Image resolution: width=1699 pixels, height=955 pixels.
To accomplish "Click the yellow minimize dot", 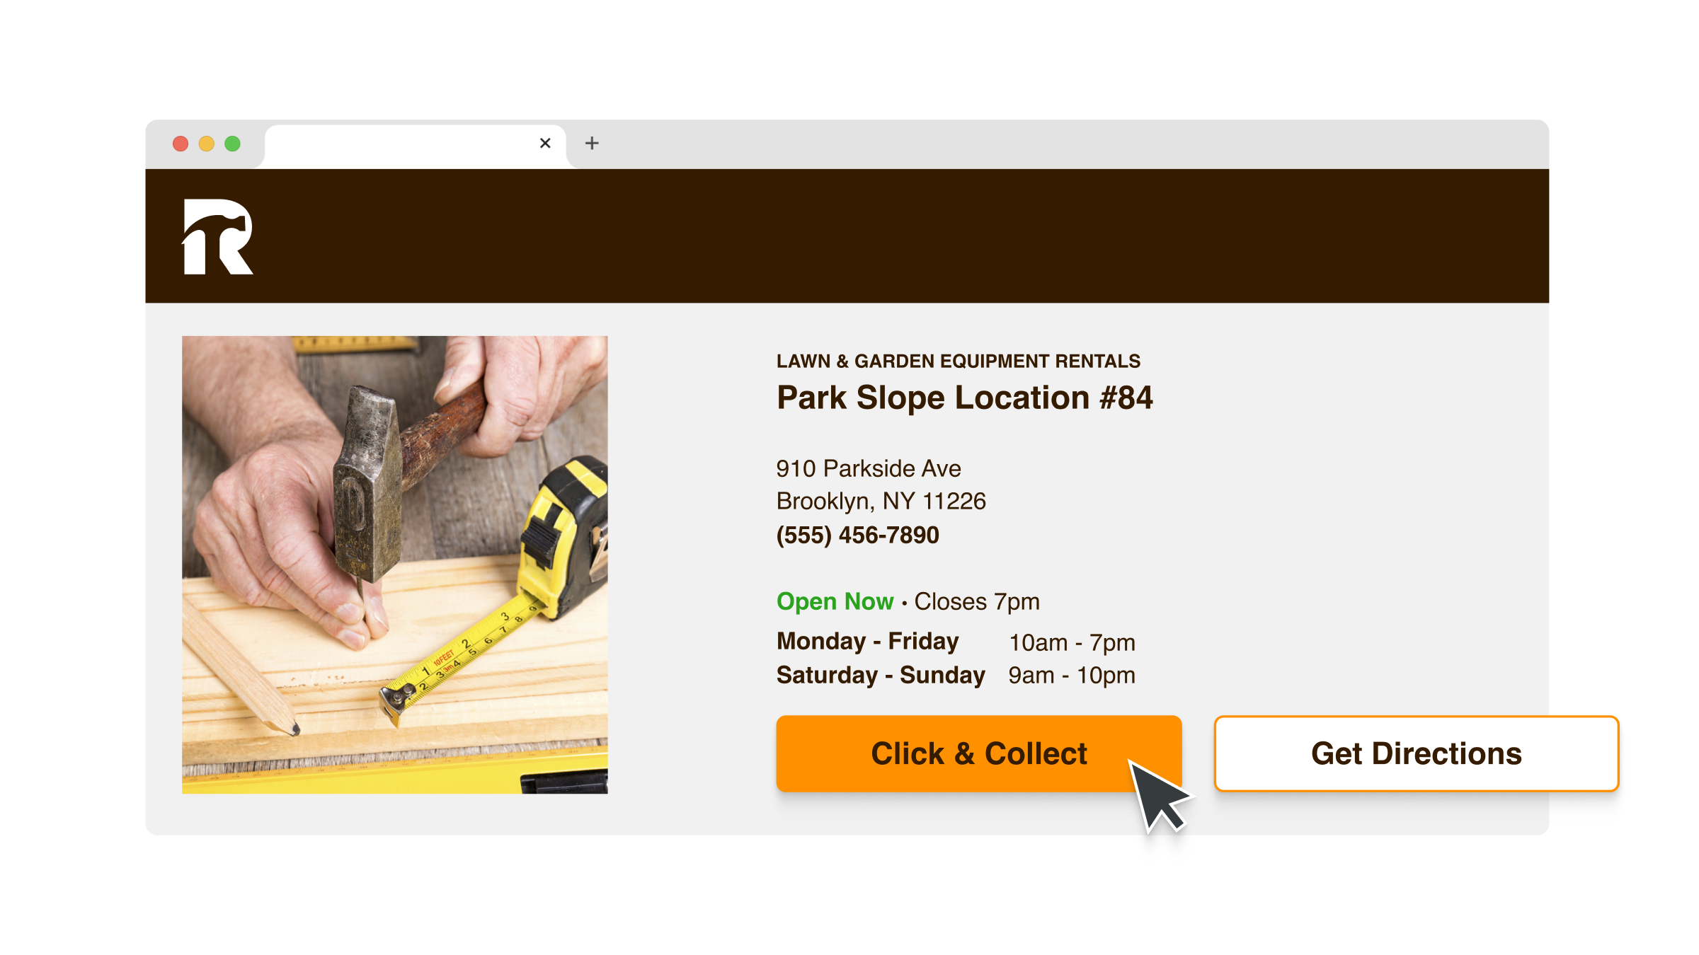I will click(x=207, y=144).
